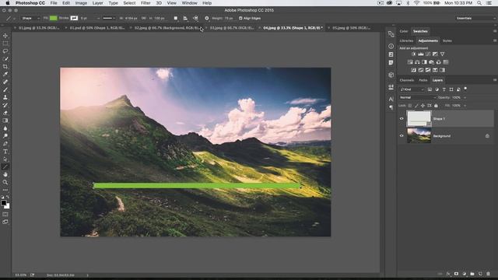Open the Character panel icon
This screenshot has width=498, height=280.
coord(391,99)
